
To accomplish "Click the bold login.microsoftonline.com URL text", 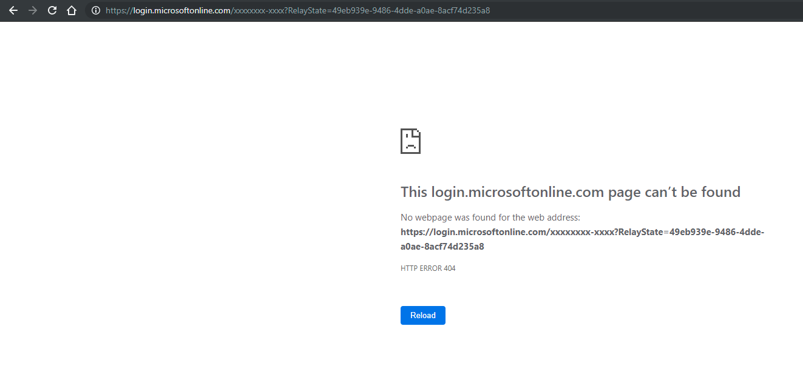I will coord(582,239).
